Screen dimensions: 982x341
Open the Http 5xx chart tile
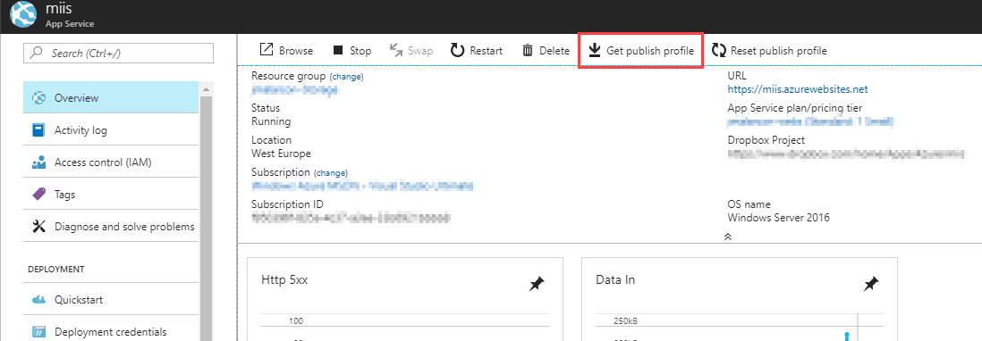pos(405,299)
